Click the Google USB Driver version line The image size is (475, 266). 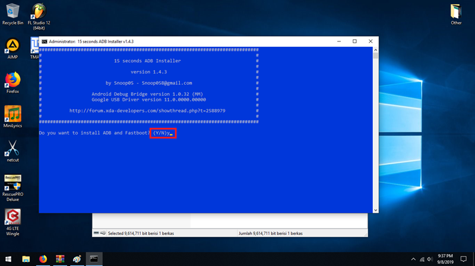pyautogui.click(x=149, y=100)
